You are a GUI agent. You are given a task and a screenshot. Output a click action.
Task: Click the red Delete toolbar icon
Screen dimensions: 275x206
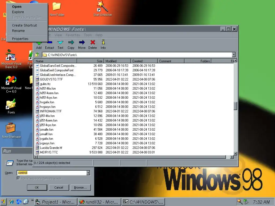click(93, 42)
